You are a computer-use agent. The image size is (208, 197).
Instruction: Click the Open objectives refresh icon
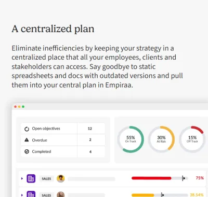[x=27, y=129]
